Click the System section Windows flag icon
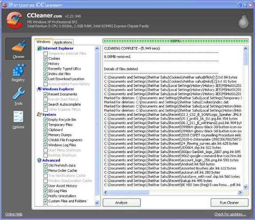The height and width of the screenshot is (220, 255). tap(39, 114)
